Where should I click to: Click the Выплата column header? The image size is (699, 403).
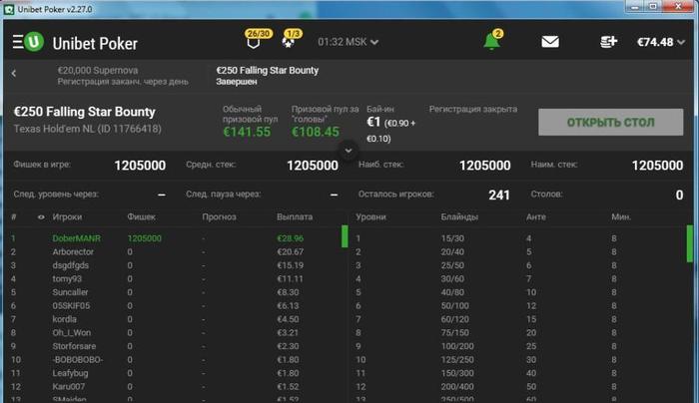(295, 217)
